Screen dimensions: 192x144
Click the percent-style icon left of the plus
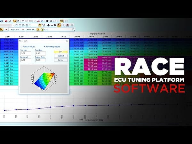pyautogui.click(x=44, y=25)
